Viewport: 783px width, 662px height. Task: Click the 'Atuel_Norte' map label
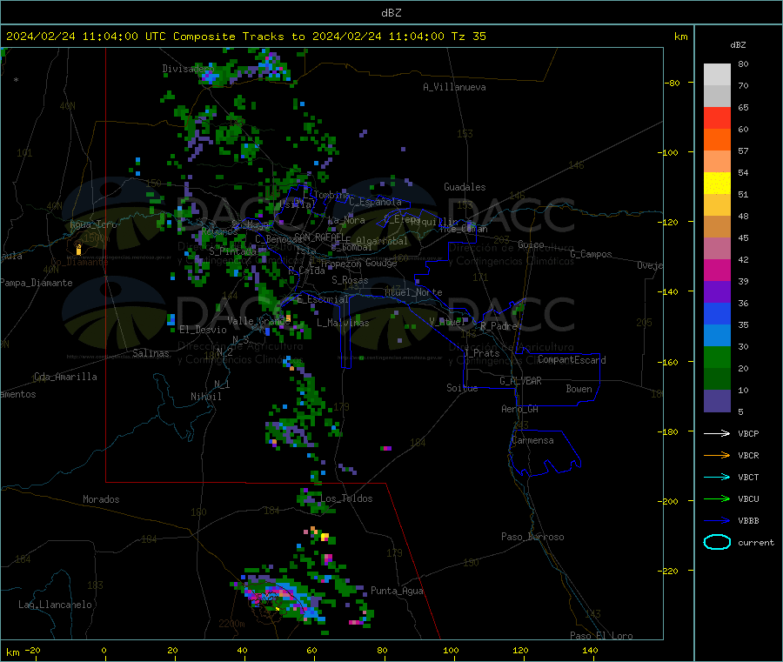pos(413,292)
